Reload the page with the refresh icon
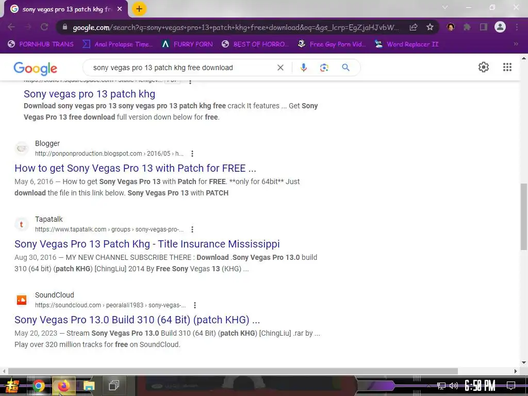Viewport: 528px width, 396px height. (x=44, y=27)
